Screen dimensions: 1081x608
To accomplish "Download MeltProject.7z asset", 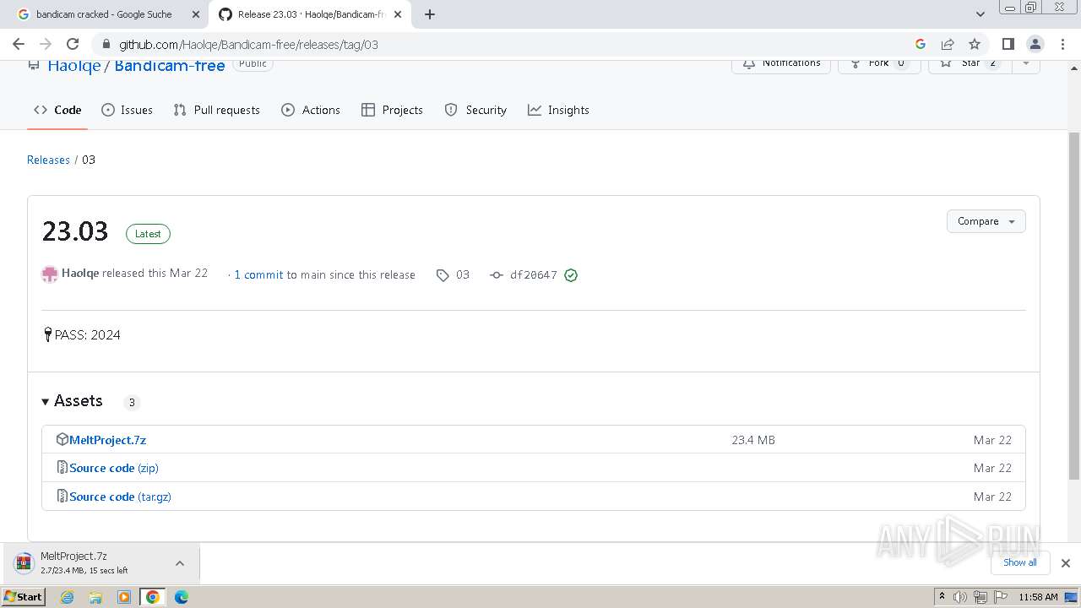I will pyautogui.click(x=107, y=440).
